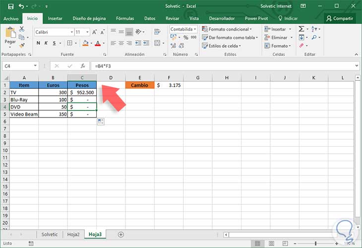The width and height of the screenshot is (362, 248).
Task: Click the Indicar search box
Action: tap(288, 18)
